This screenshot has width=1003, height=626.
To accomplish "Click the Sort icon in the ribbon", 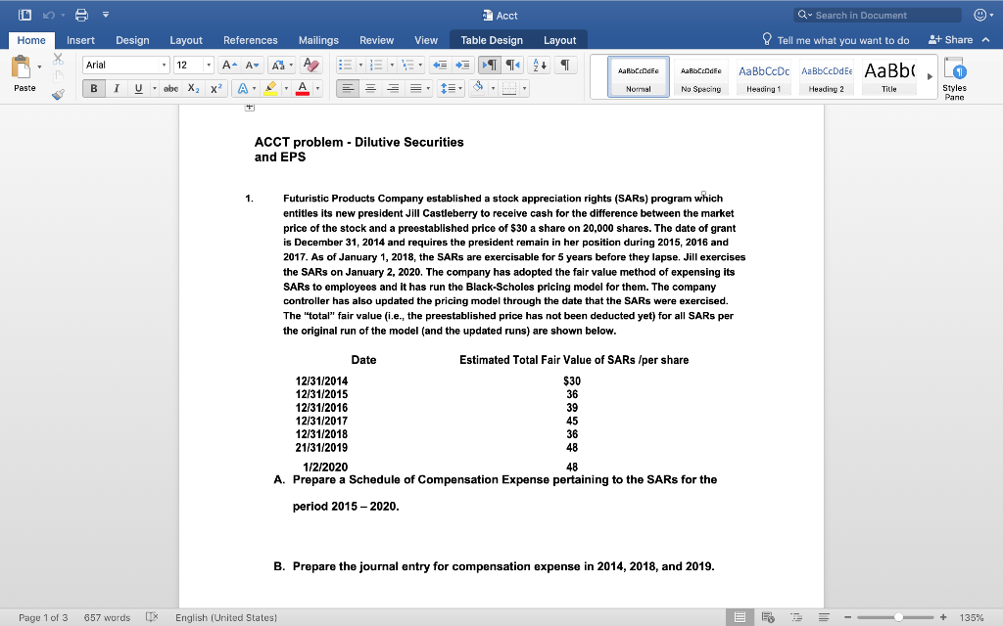I will pos(539,66).
